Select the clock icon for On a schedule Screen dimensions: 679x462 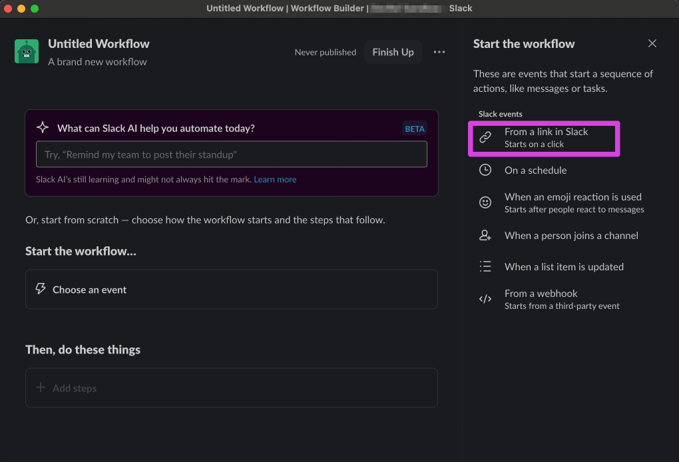(485, 170)
